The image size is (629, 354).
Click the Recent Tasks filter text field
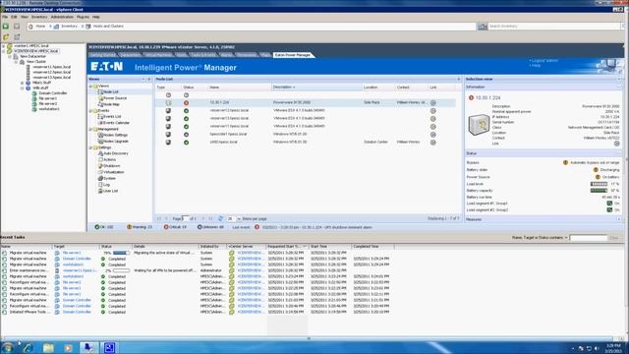tap(588, 238)
